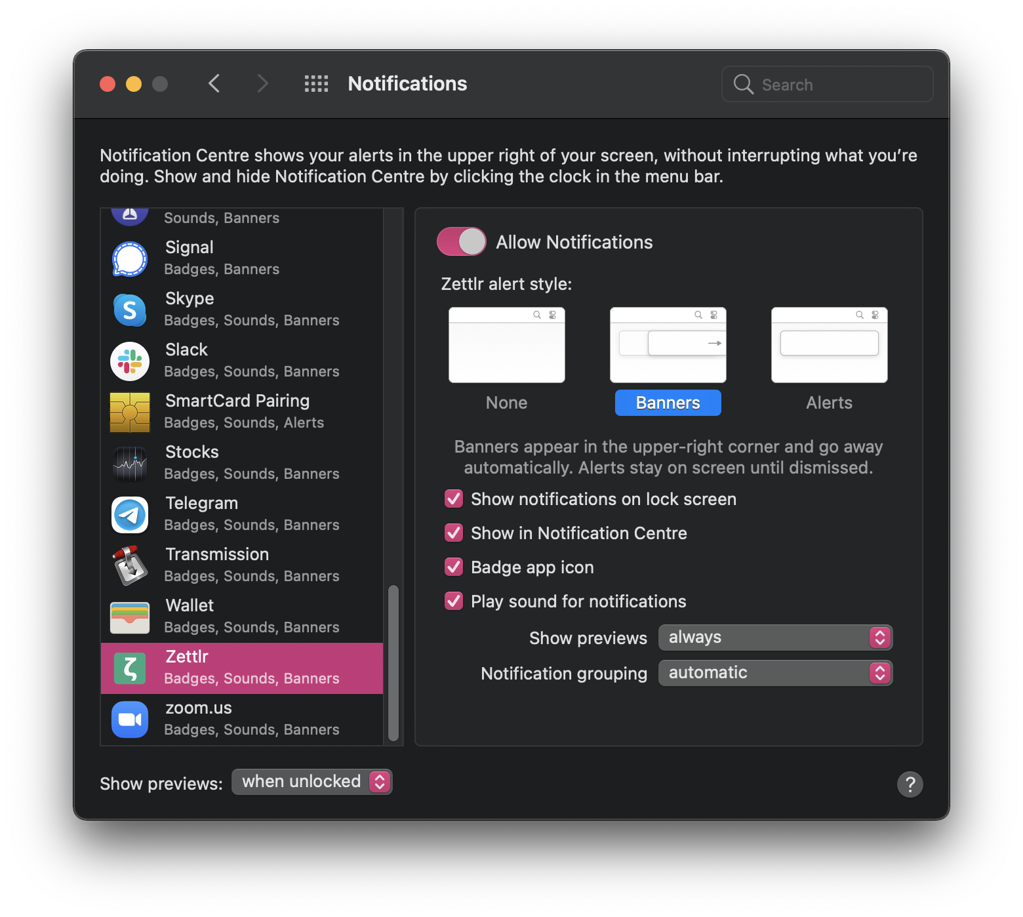
Task: Toggle Allow Notifications switch
Action: point(462,241)
